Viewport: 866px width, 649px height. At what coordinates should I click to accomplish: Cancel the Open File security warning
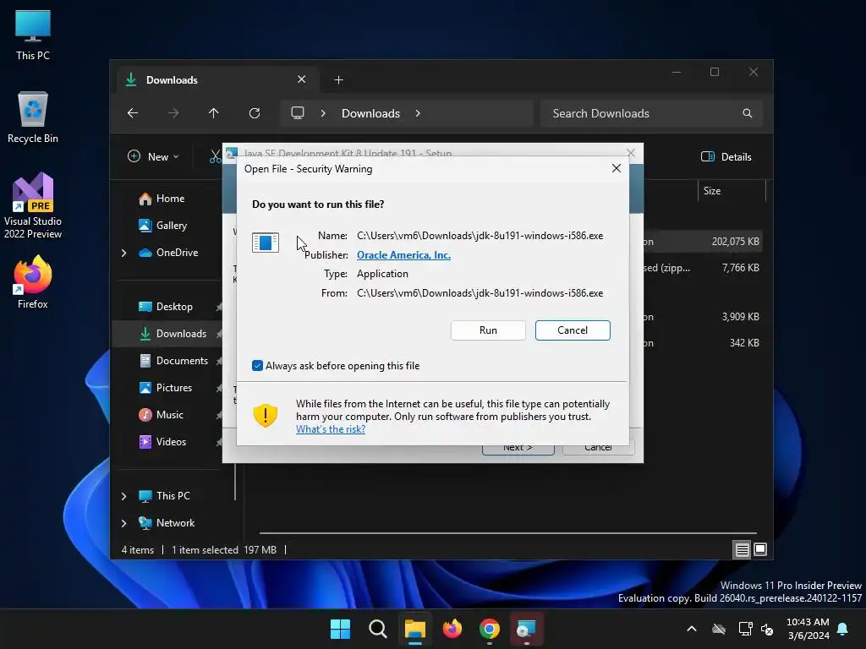(573, 330)
